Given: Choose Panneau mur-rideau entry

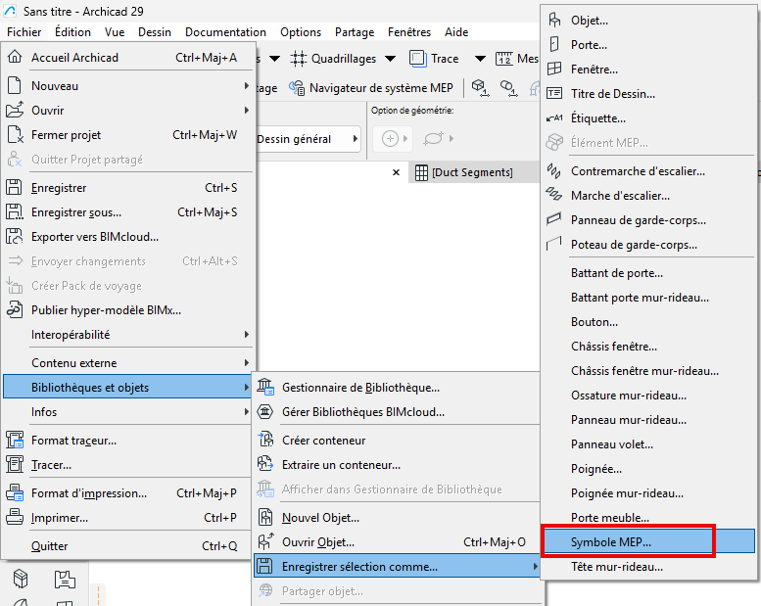Looking at the screenshot, I should click(649, 419).
